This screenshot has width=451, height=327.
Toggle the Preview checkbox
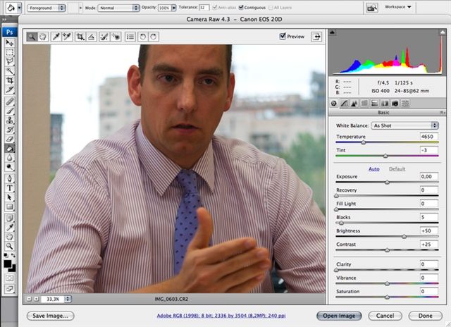tap(283, 36)
